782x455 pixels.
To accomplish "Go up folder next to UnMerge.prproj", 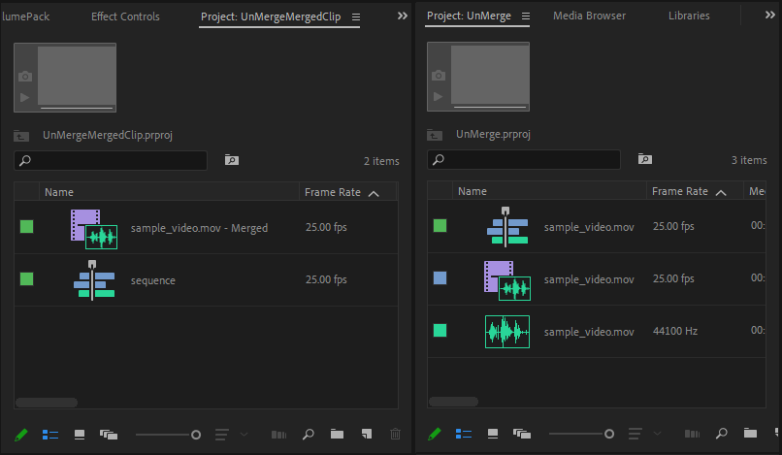I will tap(435, 135).
